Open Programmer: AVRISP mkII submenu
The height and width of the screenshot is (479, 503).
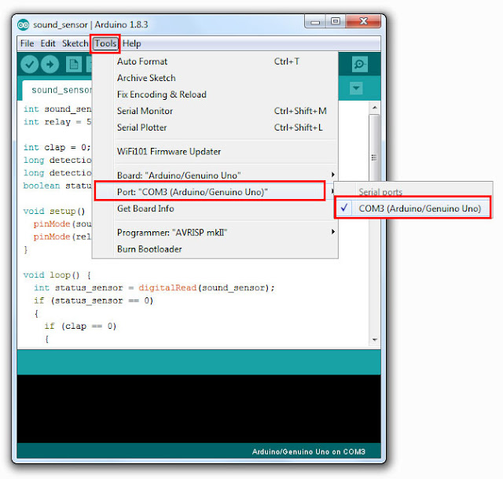tap(215, 233)
